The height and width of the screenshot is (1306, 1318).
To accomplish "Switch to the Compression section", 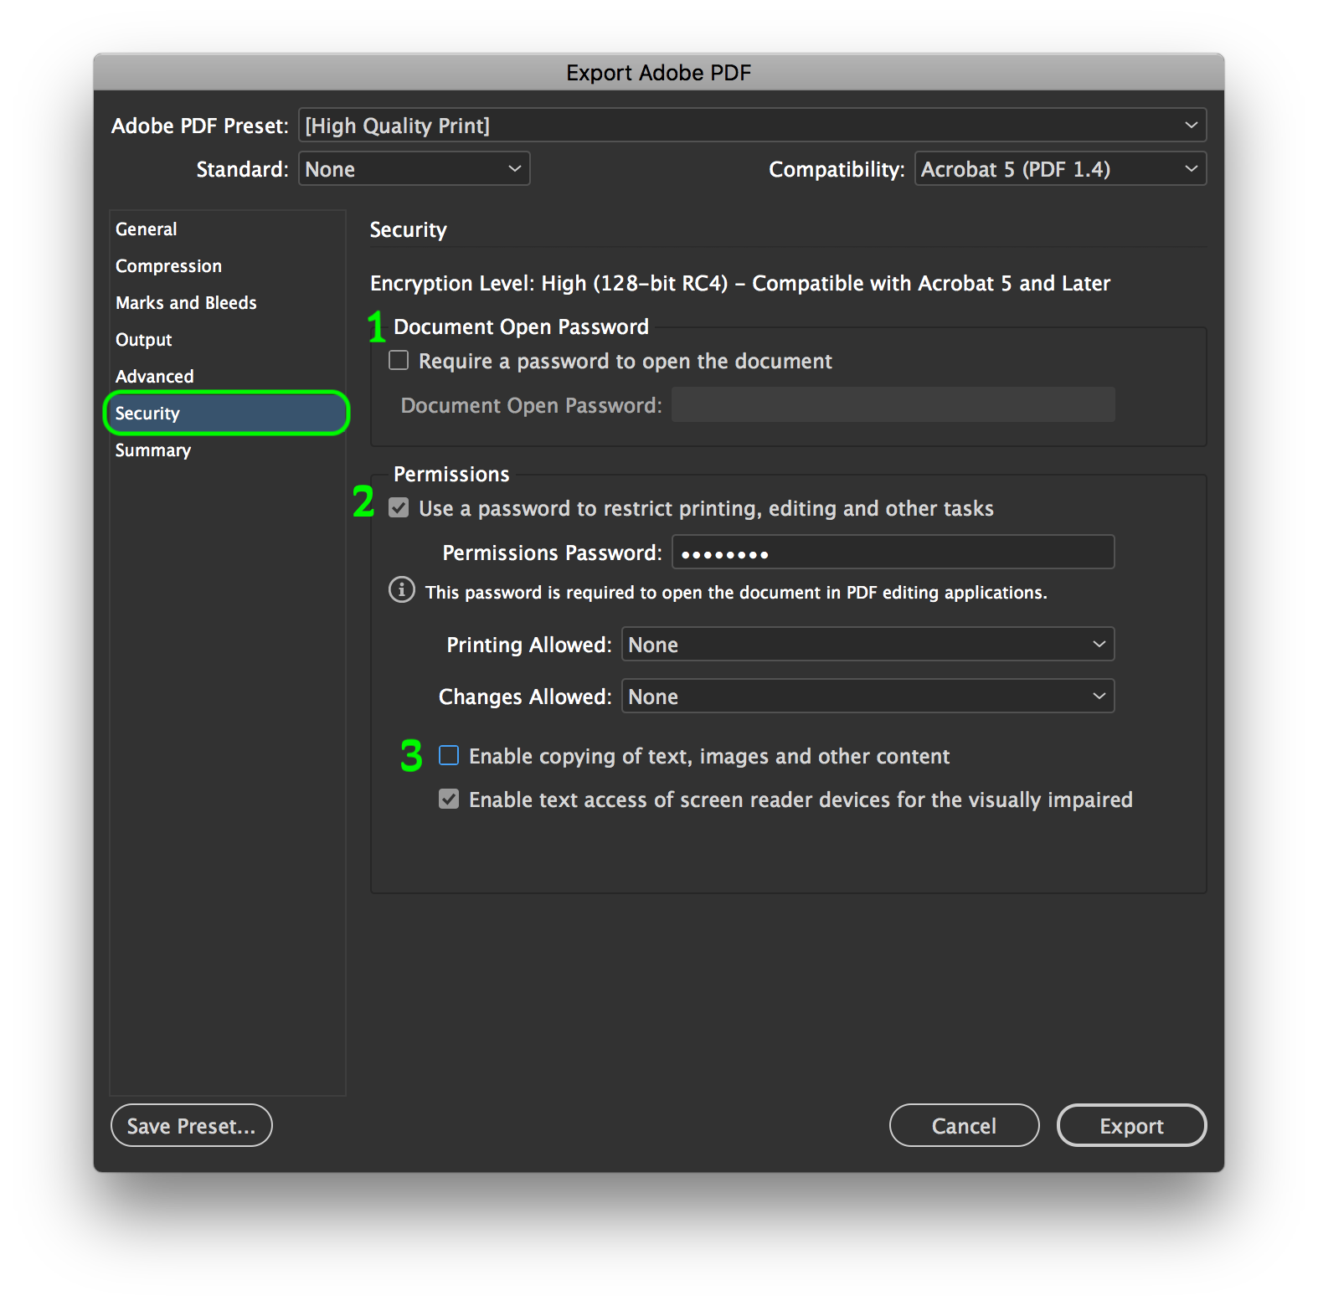I will (x=227, y=266).
